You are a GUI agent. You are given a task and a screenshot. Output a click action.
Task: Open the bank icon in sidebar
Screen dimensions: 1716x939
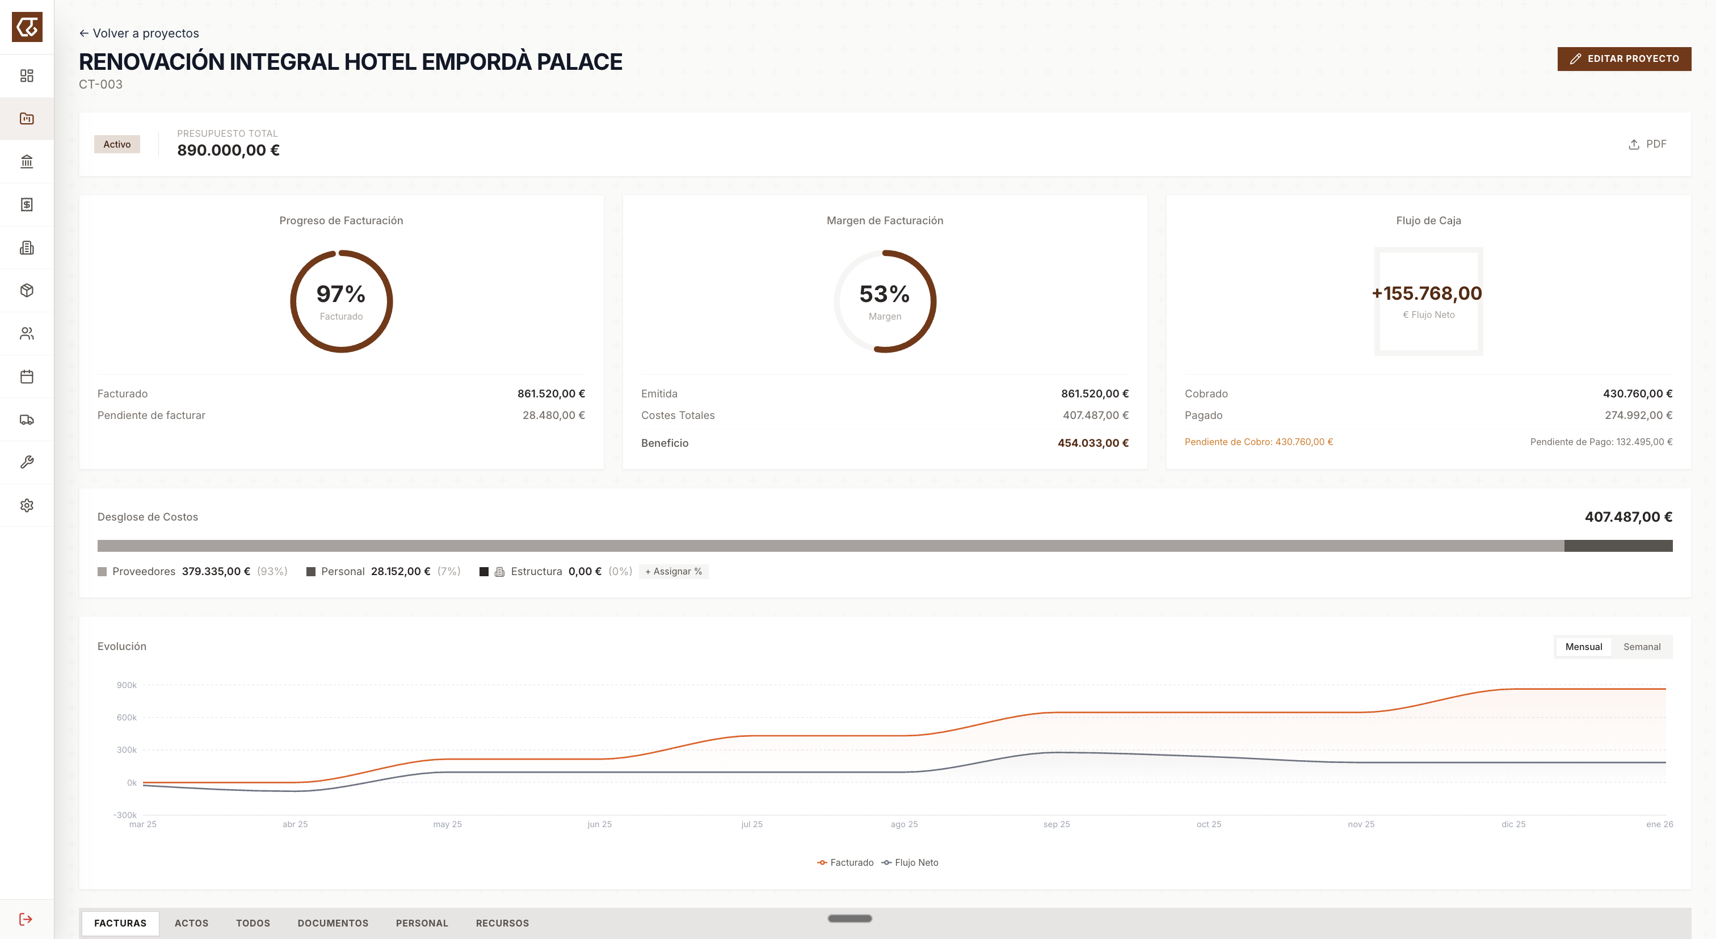[x=27, y=162]
